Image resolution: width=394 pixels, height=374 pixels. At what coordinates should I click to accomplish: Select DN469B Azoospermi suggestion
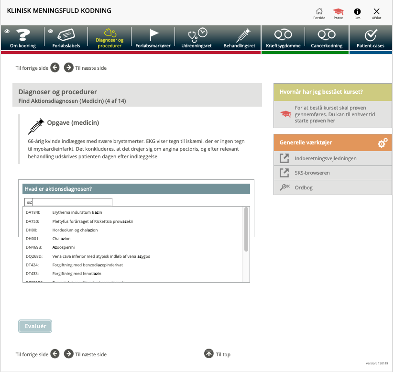[x=133, y=247]
